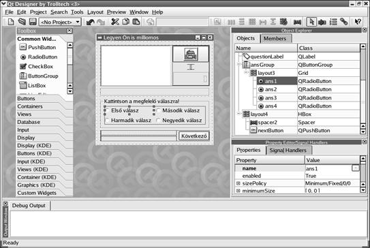Click the Következő button
The height and width of the screenshot is (248, 370).
[194, 136]
